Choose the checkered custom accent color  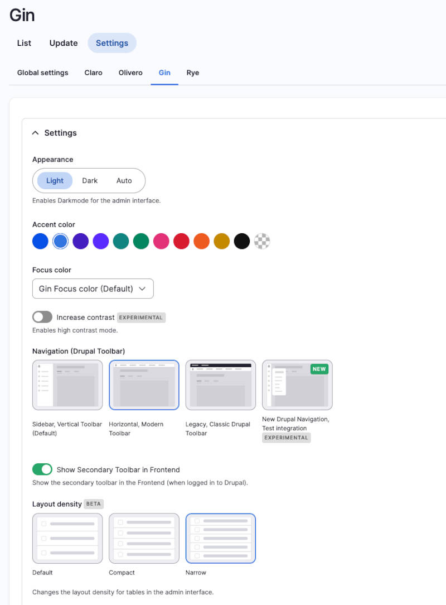point(262,241)
